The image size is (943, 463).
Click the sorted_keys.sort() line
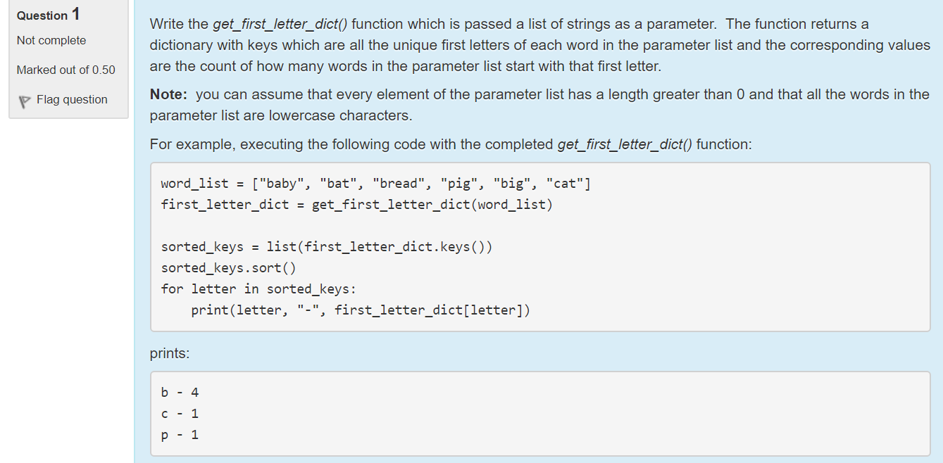227,267
